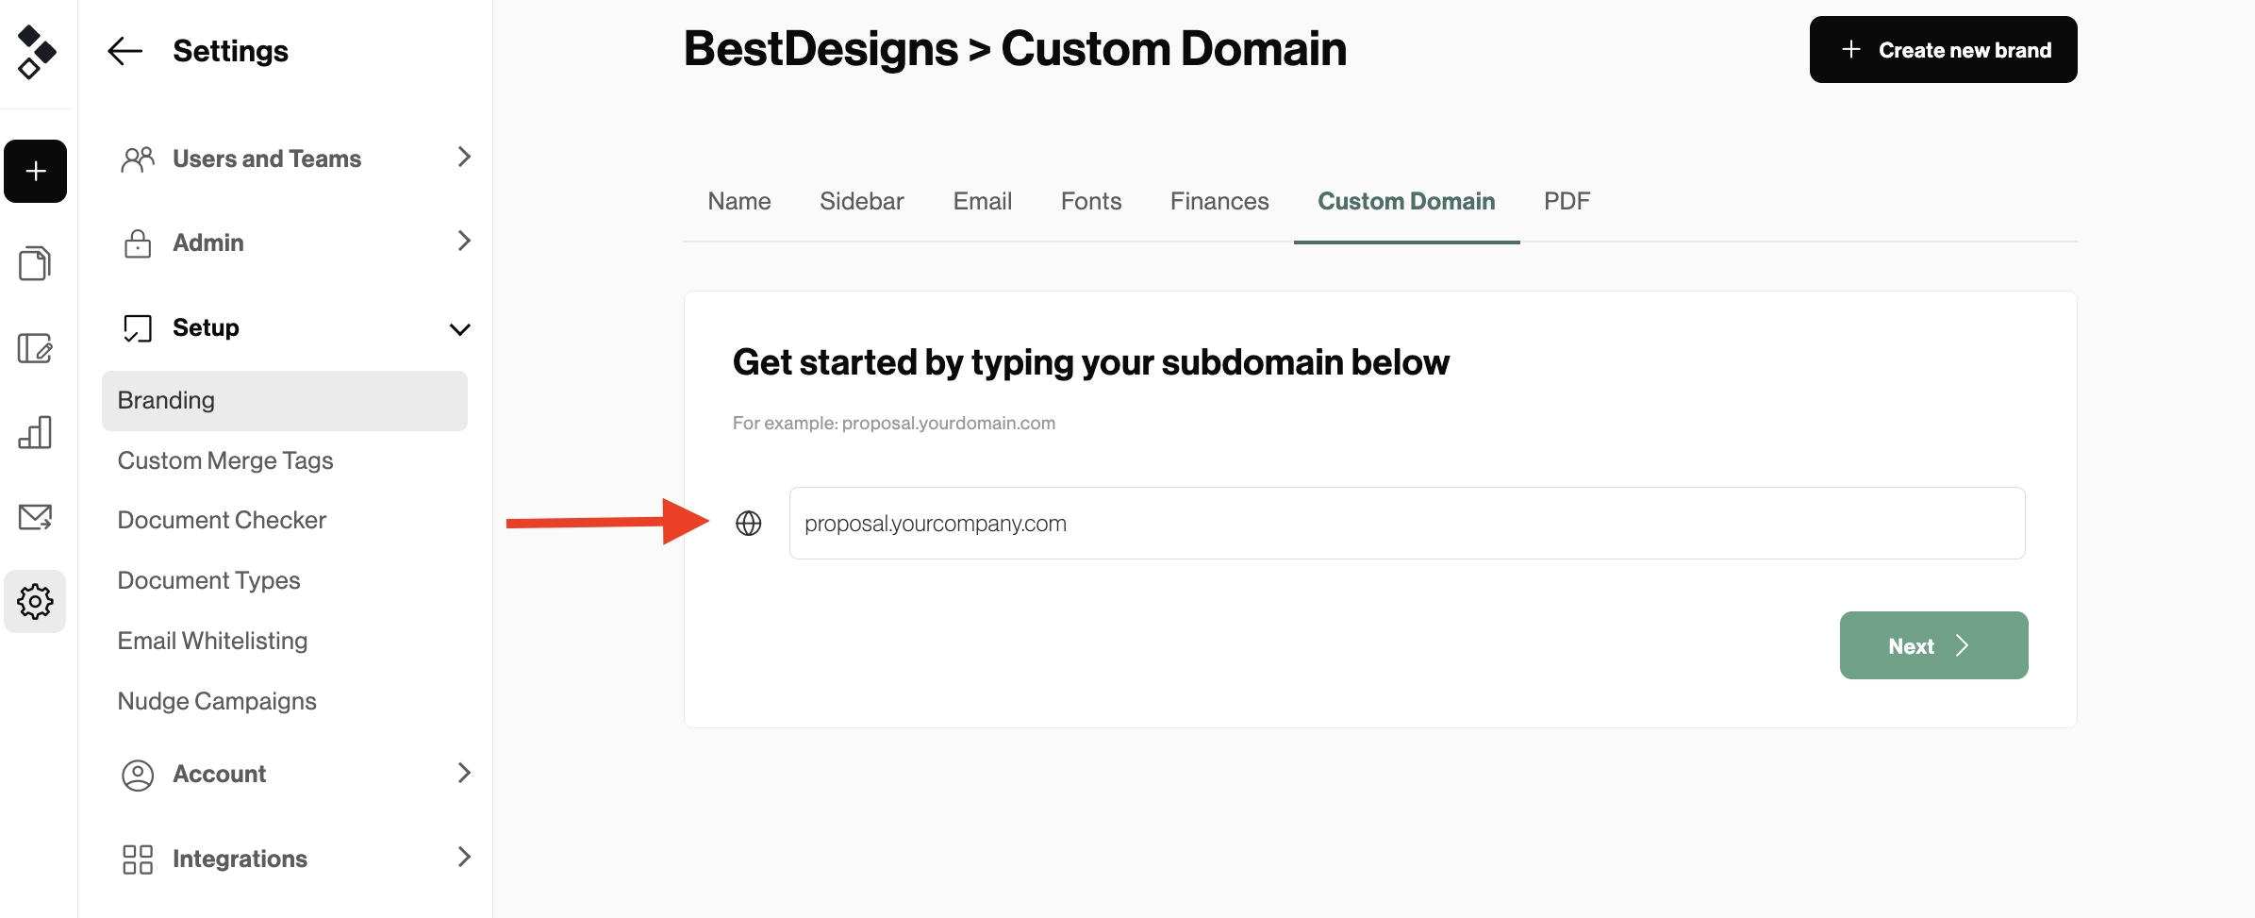Viewport: 2255px width, 918px height.
Task: Switch to the Fonts tab
Action: click(x=1090, y=201)
